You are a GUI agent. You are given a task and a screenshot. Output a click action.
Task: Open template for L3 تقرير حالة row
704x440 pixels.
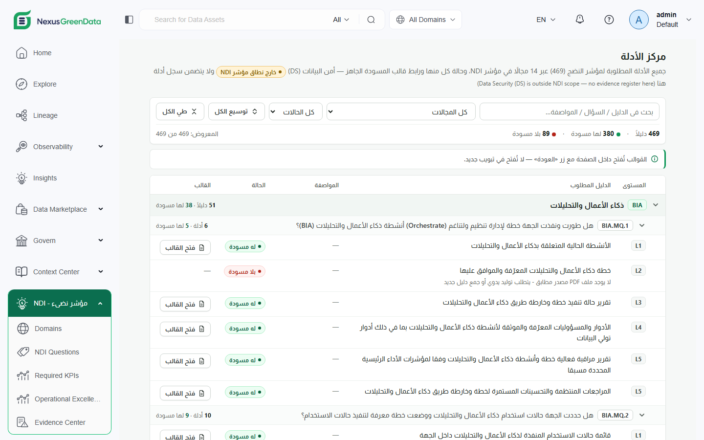[x=185, y=304]
